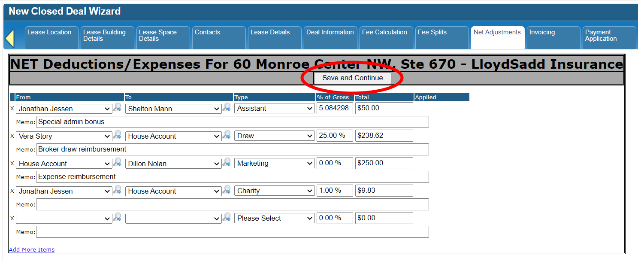Screen dimensions: 638x261
Task: Click the Add More Items link
Action: [x=32, y=249]
